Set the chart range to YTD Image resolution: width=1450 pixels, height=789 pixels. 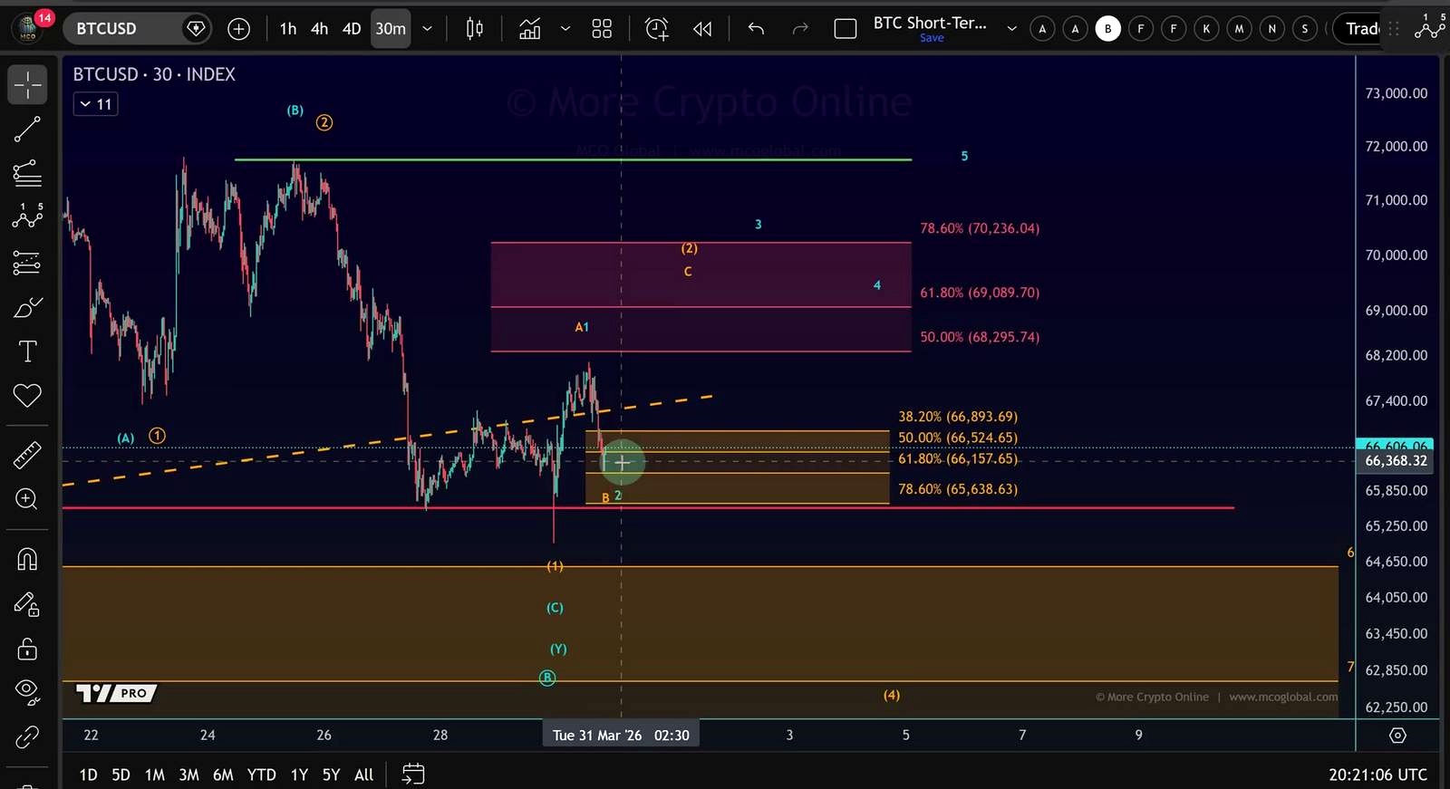click(x=261, y=775)
